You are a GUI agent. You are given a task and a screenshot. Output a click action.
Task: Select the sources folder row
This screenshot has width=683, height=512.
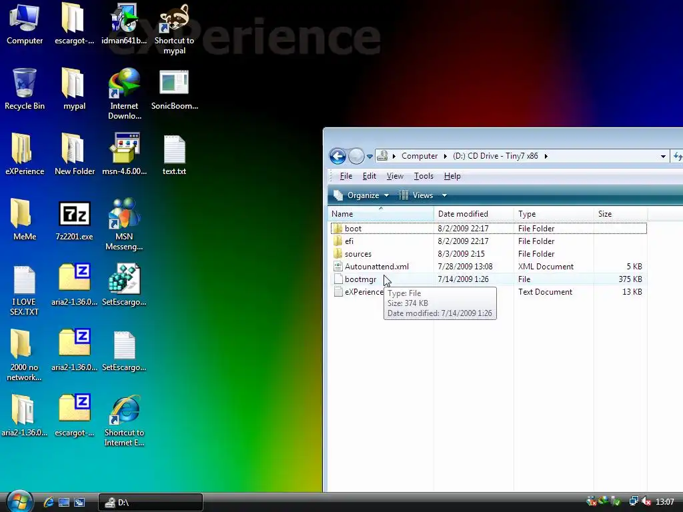click(x=489, y=254)
